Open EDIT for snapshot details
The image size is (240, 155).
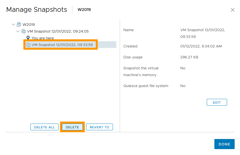point(217,102)
